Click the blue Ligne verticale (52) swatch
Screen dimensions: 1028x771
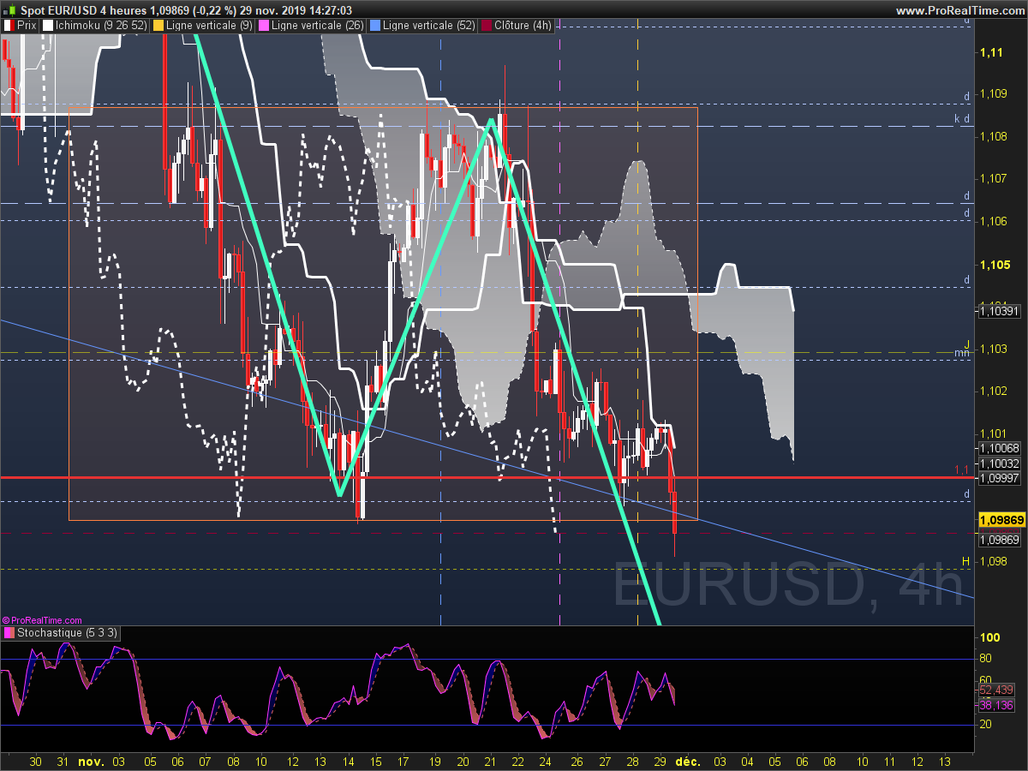pyautogui.click(x=375, y=26)
